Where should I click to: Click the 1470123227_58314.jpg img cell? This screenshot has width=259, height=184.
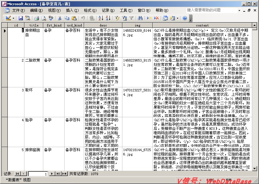pos(138,102)
